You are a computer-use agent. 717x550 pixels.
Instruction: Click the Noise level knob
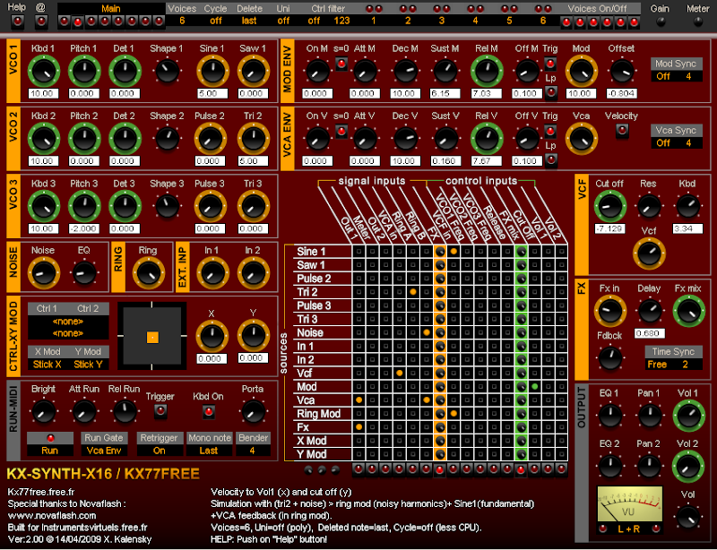pyautogui.click(x=44, y=273)
